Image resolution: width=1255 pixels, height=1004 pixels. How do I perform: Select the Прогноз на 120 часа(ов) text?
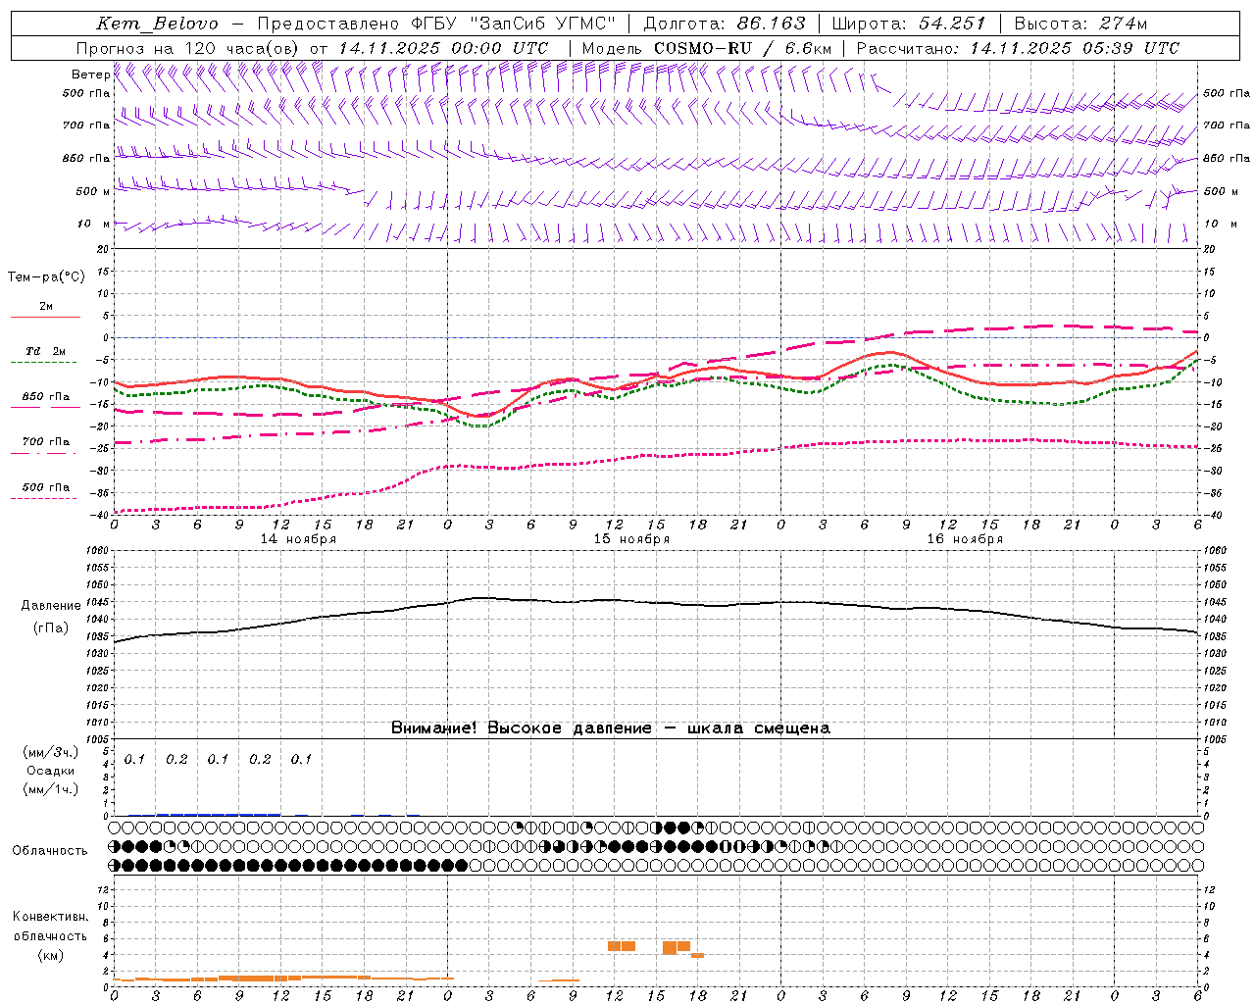tap(189, 48)
